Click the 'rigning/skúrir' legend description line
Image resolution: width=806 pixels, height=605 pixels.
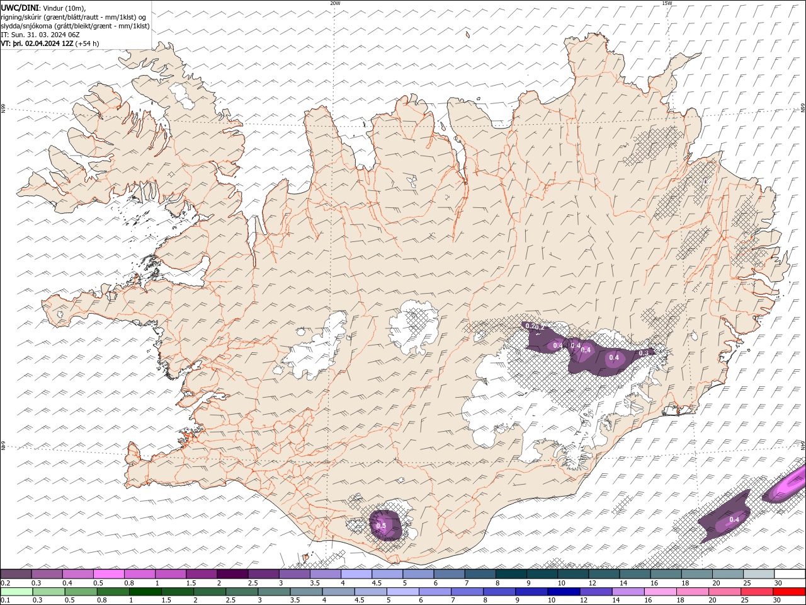click(x=74, y=17)
